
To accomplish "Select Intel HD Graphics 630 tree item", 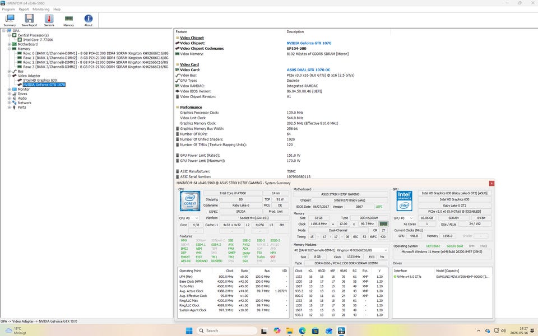I will pos(40,80).
